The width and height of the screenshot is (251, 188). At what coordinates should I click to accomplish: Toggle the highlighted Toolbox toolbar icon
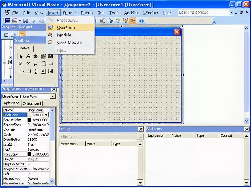click(132, 21)
